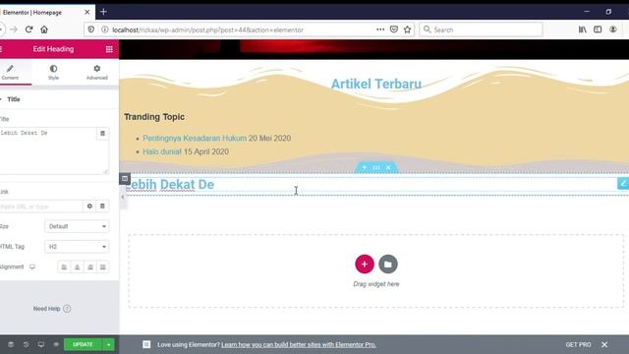
Task: Click the GET PRO button
Action: click(578, 344)
